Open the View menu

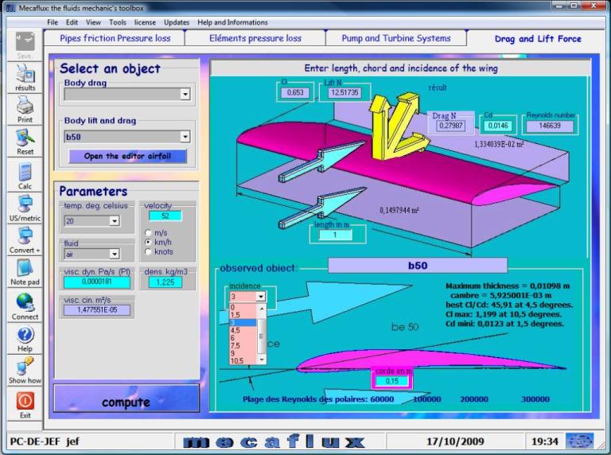pyautogui.click(x=94, y=22)
